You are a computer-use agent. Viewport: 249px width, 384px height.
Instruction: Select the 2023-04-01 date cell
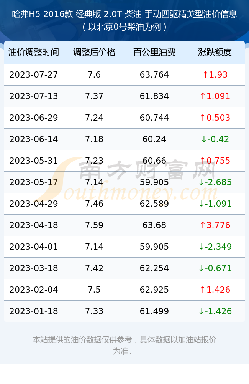(x=34, y=247)
